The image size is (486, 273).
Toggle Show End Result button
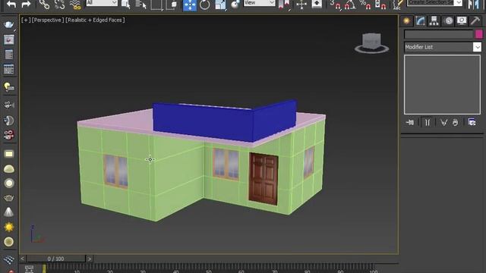428,123
